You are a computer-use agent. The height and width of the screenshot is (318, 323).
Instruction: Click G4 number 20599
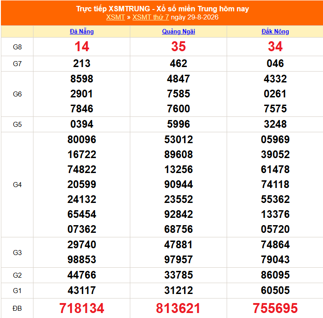click(x=82, y=184)
